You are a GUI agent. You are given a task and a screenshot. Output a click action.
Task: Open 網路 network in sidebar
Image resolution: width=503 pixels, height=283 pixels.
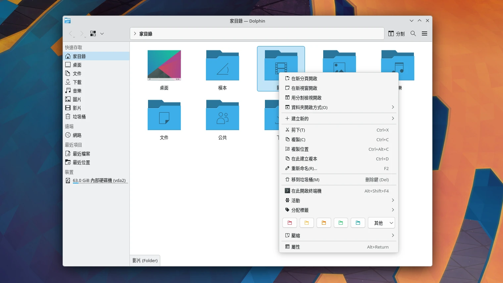[77, 135]
